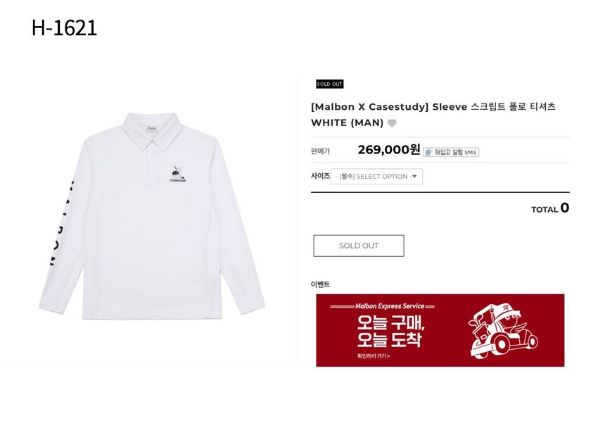
Task: Click the TOTAL 0 amount
Action: click(x=550, y=208)
